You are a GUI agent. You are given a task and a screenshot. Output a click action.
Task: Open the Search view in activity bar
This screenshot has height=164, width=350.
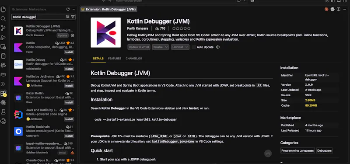click(3, 19)
